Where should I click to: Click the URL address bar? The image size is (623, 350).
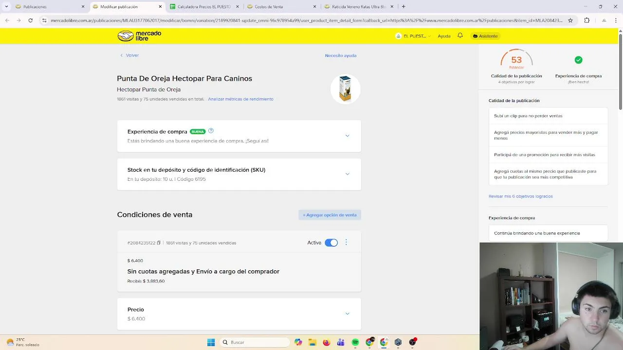coord(307,20)
